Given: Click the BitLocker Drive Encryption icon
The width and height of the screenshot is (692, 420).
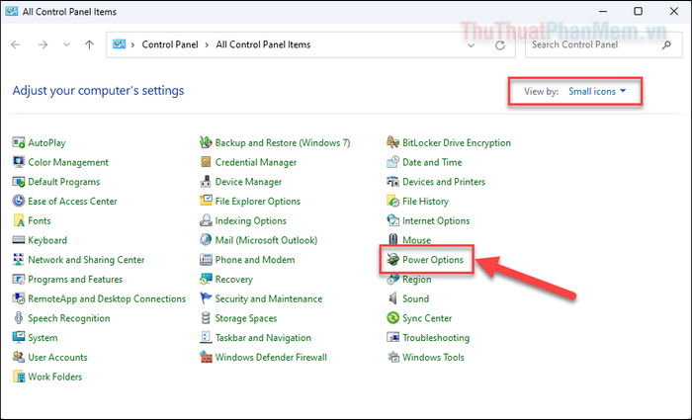Looking at the screenshot, I should pyautogui.click(x=393, y=142).
